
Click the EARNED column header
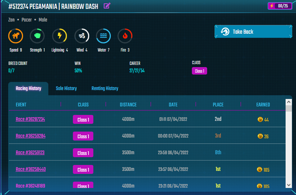click(x=263, y=105)
